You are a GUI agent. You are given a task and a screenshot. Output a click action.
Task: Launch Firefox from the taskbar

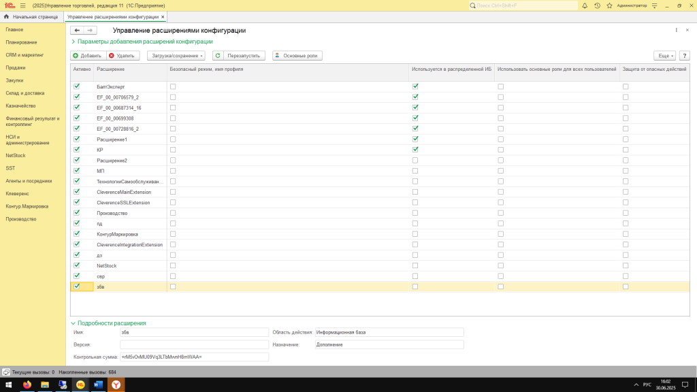click(x=27, y=385)
